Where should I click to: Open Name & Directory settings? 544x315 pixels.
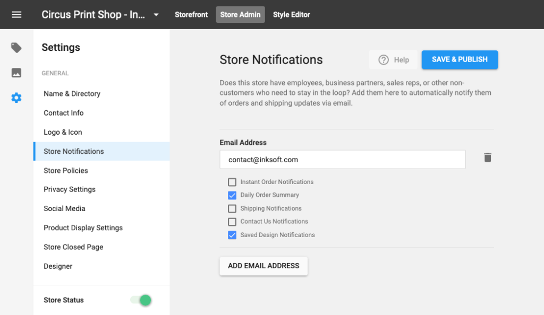point(101,94)
